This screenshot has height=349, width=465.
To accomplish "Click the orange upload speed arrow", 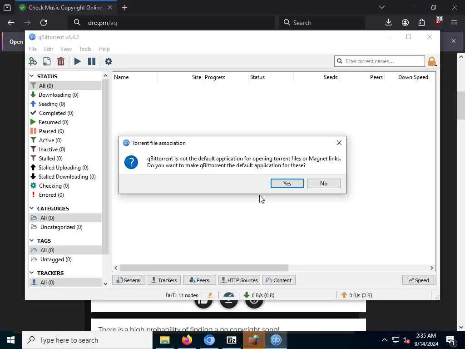I will (344, 295).
